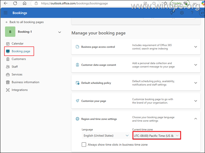
Task: Click the Bookings app title
Action: (x=20, y=13)
